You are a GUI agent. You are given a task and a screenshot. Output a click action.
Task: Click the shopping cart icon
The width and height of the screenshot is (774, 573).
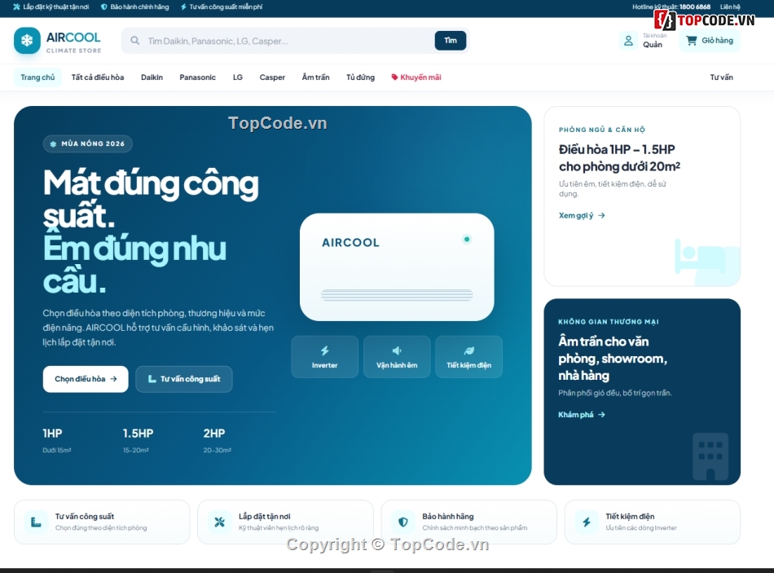692,40
